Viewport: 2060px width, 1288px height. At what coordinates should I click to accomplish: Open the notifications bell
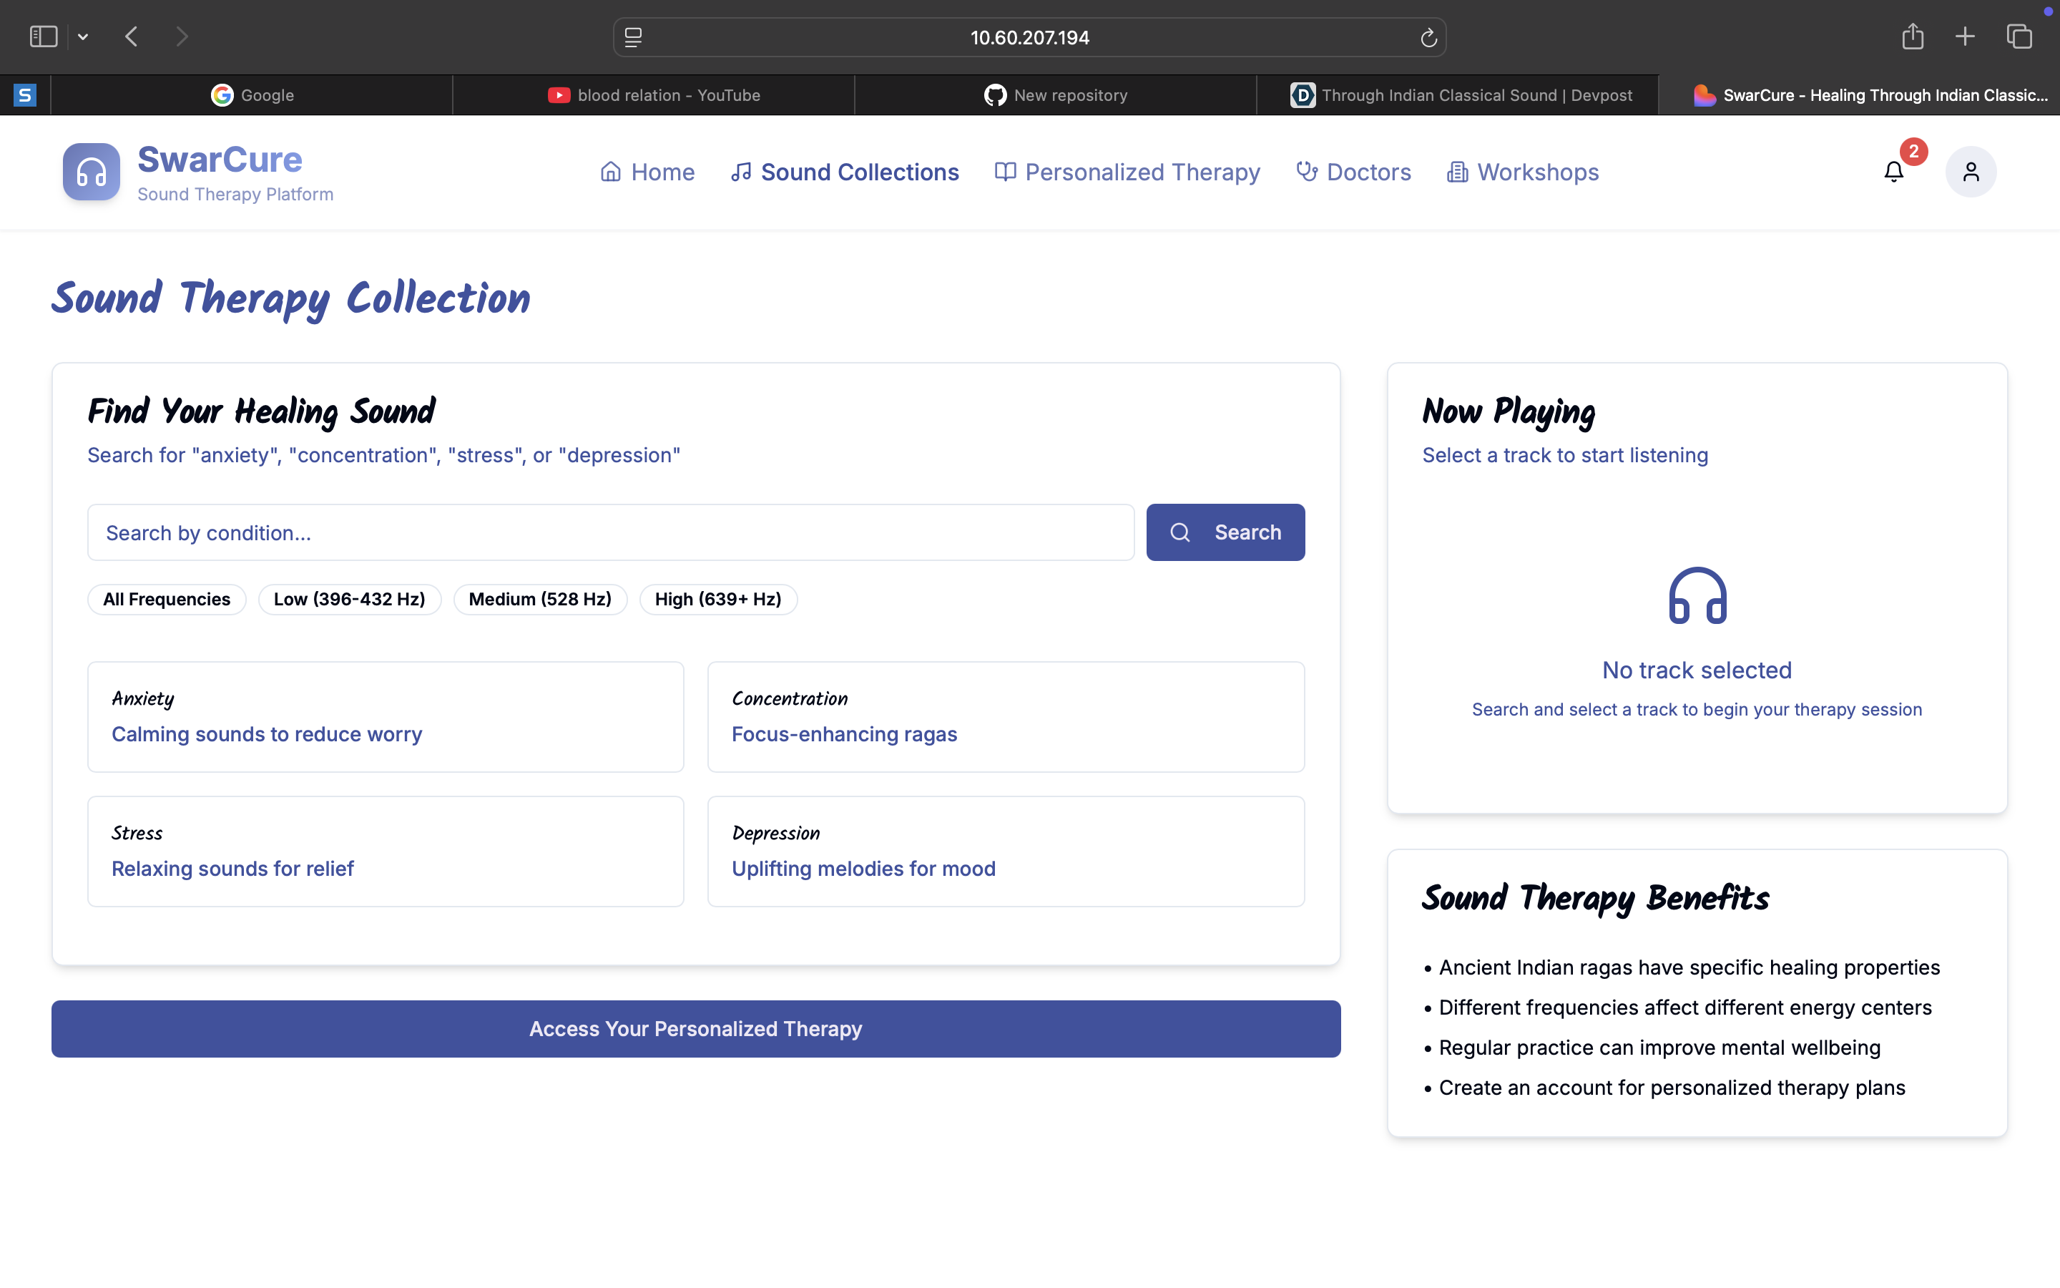tap(1893, 172)
